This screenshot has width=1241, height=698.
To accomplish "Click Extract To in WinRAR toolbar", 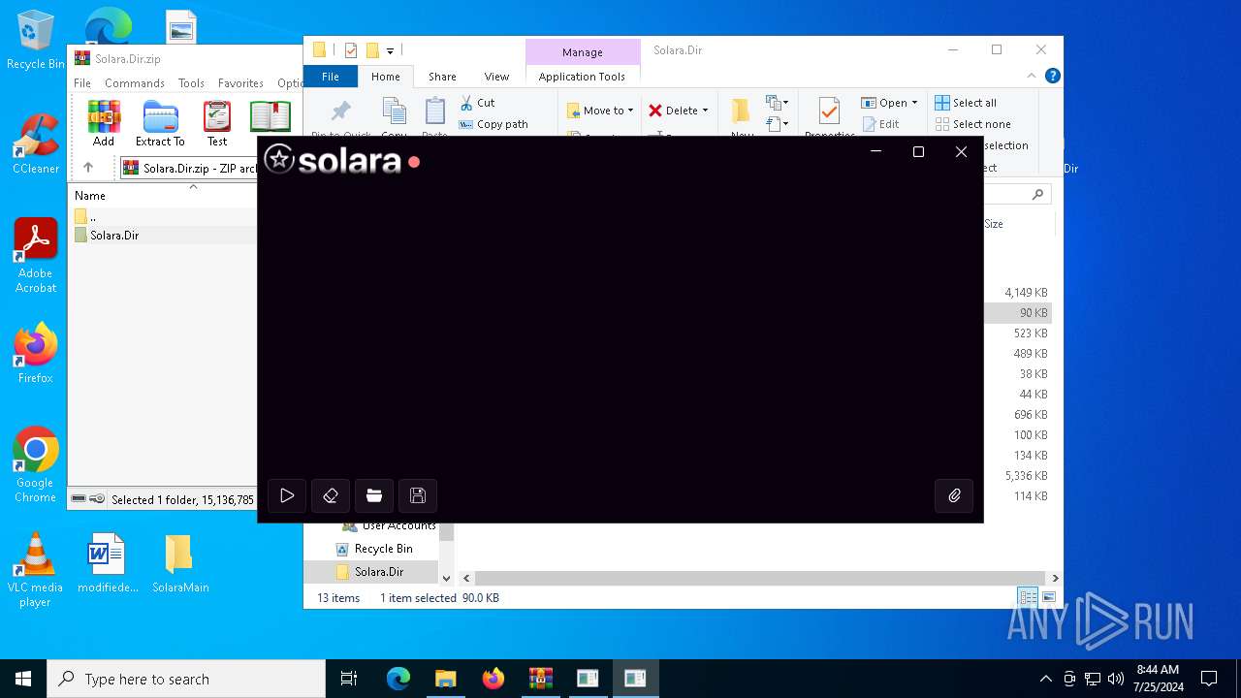I will pos(160,123).
